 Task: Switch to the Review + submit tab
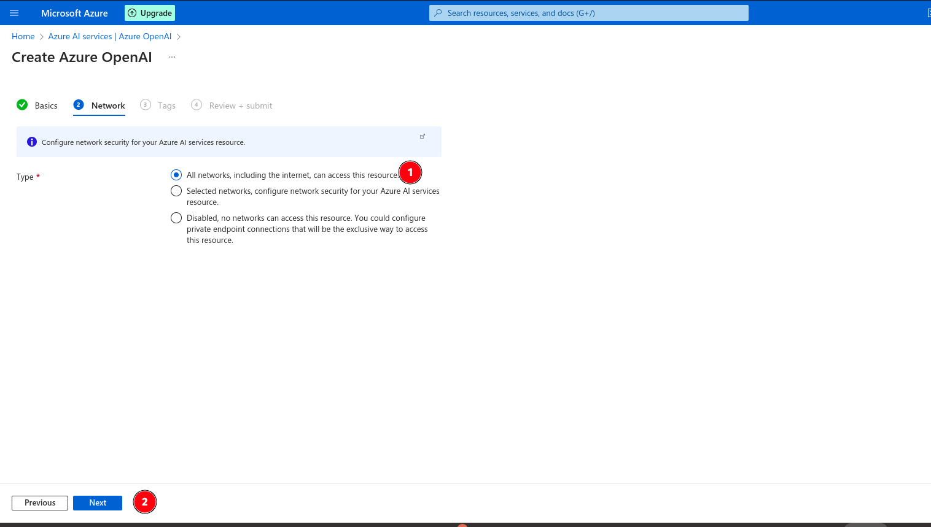(232, 106)
